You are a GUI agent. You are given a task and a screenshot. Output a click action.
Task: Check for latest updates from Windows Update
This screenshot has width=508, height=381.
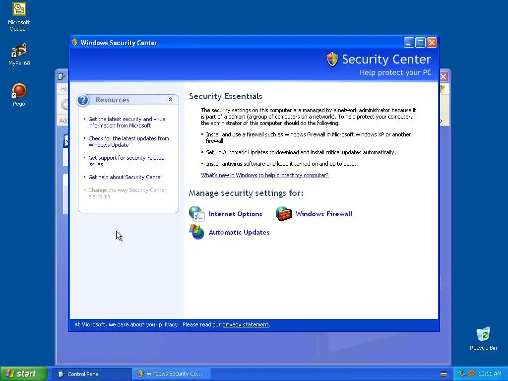(x=128, y=141)
